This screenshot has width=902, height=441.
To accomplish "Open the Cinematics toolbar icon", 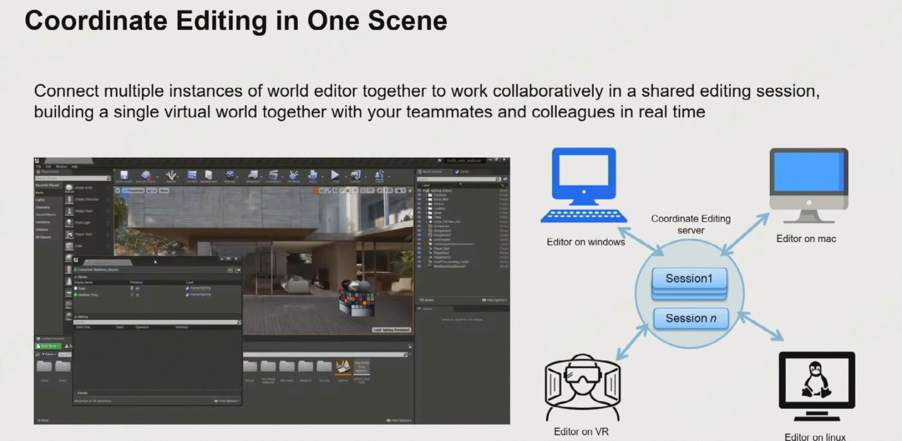I will pos(273,175).
